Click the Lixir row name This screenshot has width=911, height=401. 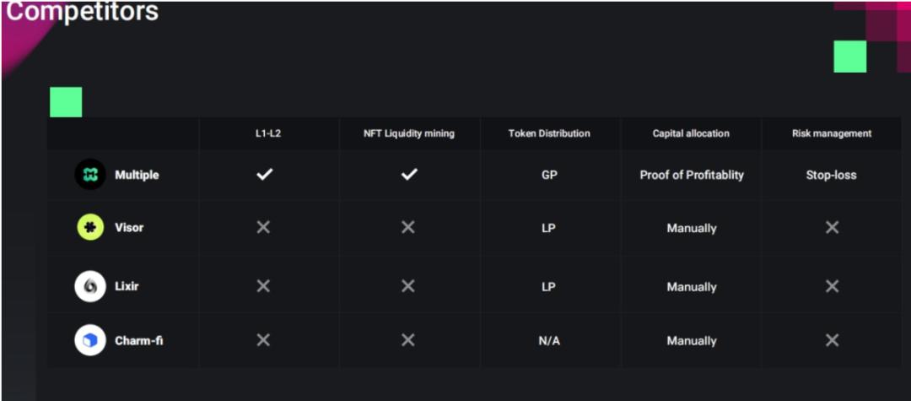[127, 286]
